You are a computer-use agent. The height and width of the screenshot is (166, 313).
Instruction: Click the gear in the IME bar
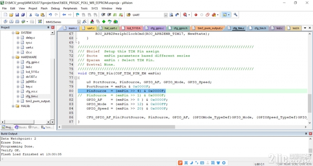(x=224, y=163)
